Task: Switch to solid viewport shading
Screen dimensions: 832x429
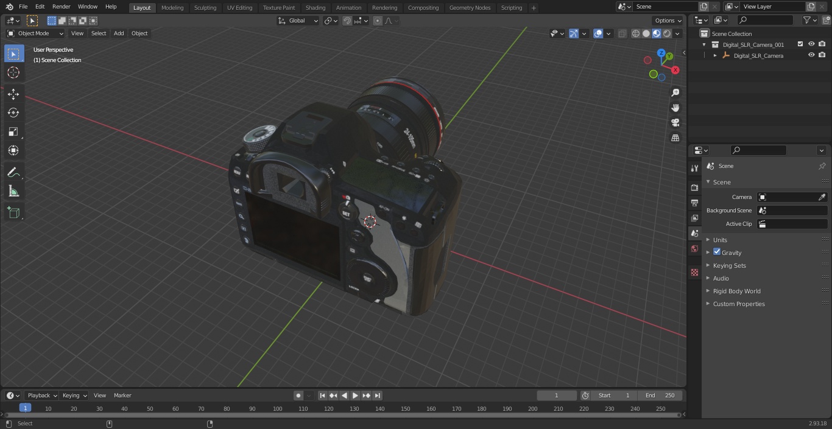Action: pyautogui.click(x=646, y=33)
